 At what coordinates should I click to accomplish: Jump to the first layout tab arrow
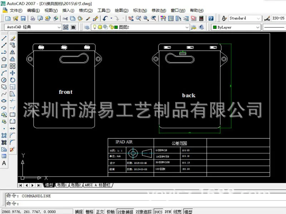click(x=20, y=185)
